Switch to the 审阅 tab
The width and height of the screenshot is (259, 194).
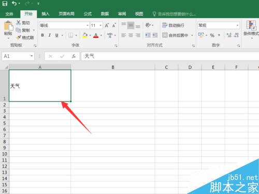pyautogui.click(x=122, y=14)
